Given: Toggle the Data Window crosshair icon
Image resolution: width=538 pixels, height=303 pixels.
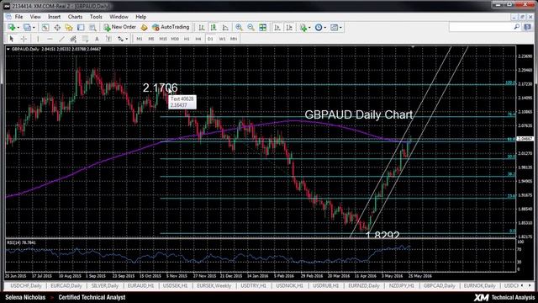Looking at the screenshot, I should tap(57, 27).
